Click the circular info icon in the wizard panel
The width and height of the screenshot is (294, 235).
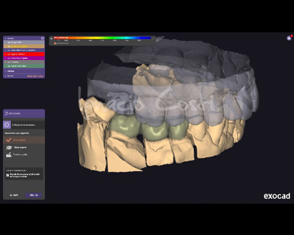point(7,125)
